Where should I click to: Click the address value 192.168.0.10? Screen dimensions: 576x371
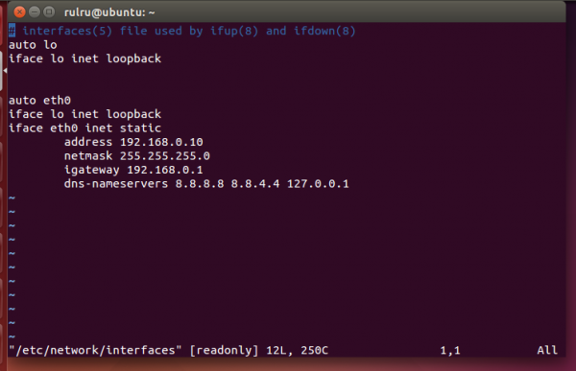161,142
